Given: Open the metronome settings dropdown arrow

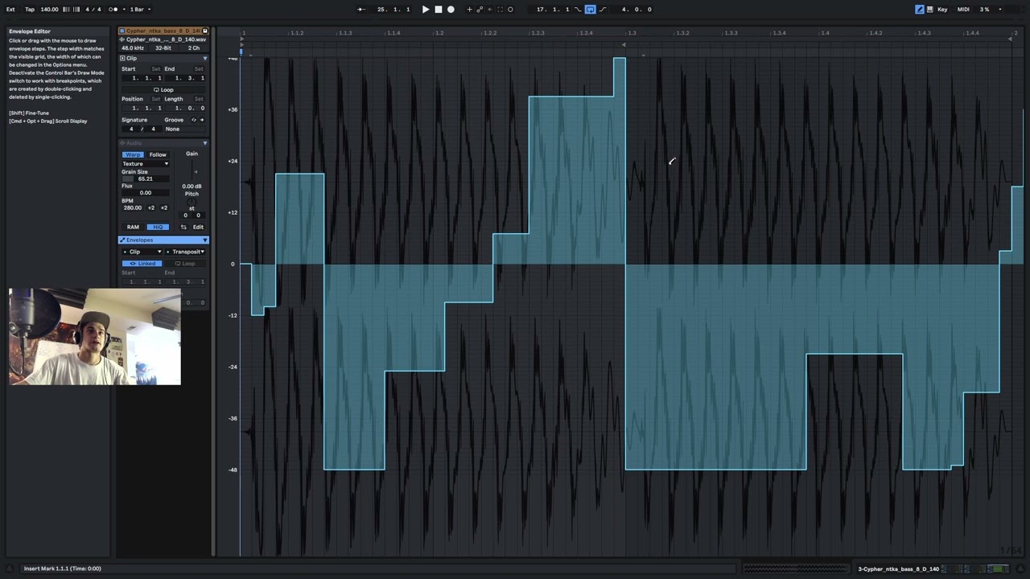Looking at the screenshot, I should point(123,10).
